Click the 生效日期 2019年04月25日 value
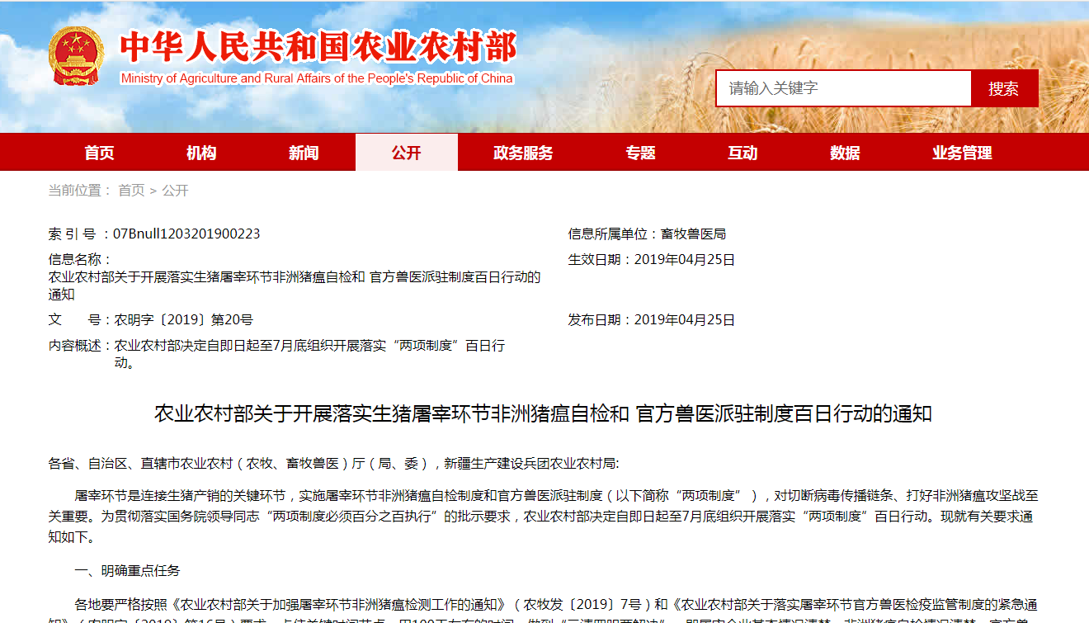 [684, 259]
